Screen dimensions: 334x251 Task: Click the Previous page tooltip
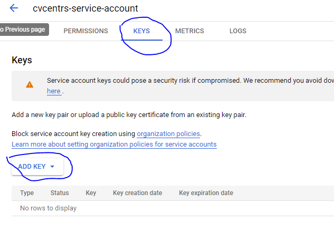pyautogui.click(x=23, y=30)
